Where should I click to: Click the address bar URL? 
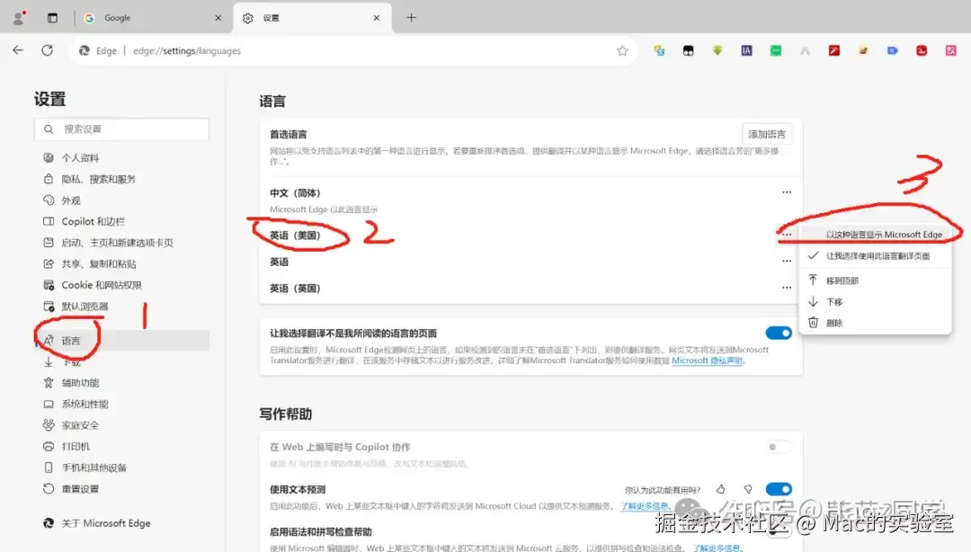(186, 51)
